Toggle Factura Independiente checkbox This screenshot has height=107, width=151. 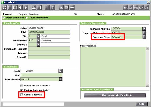[22, 90]
